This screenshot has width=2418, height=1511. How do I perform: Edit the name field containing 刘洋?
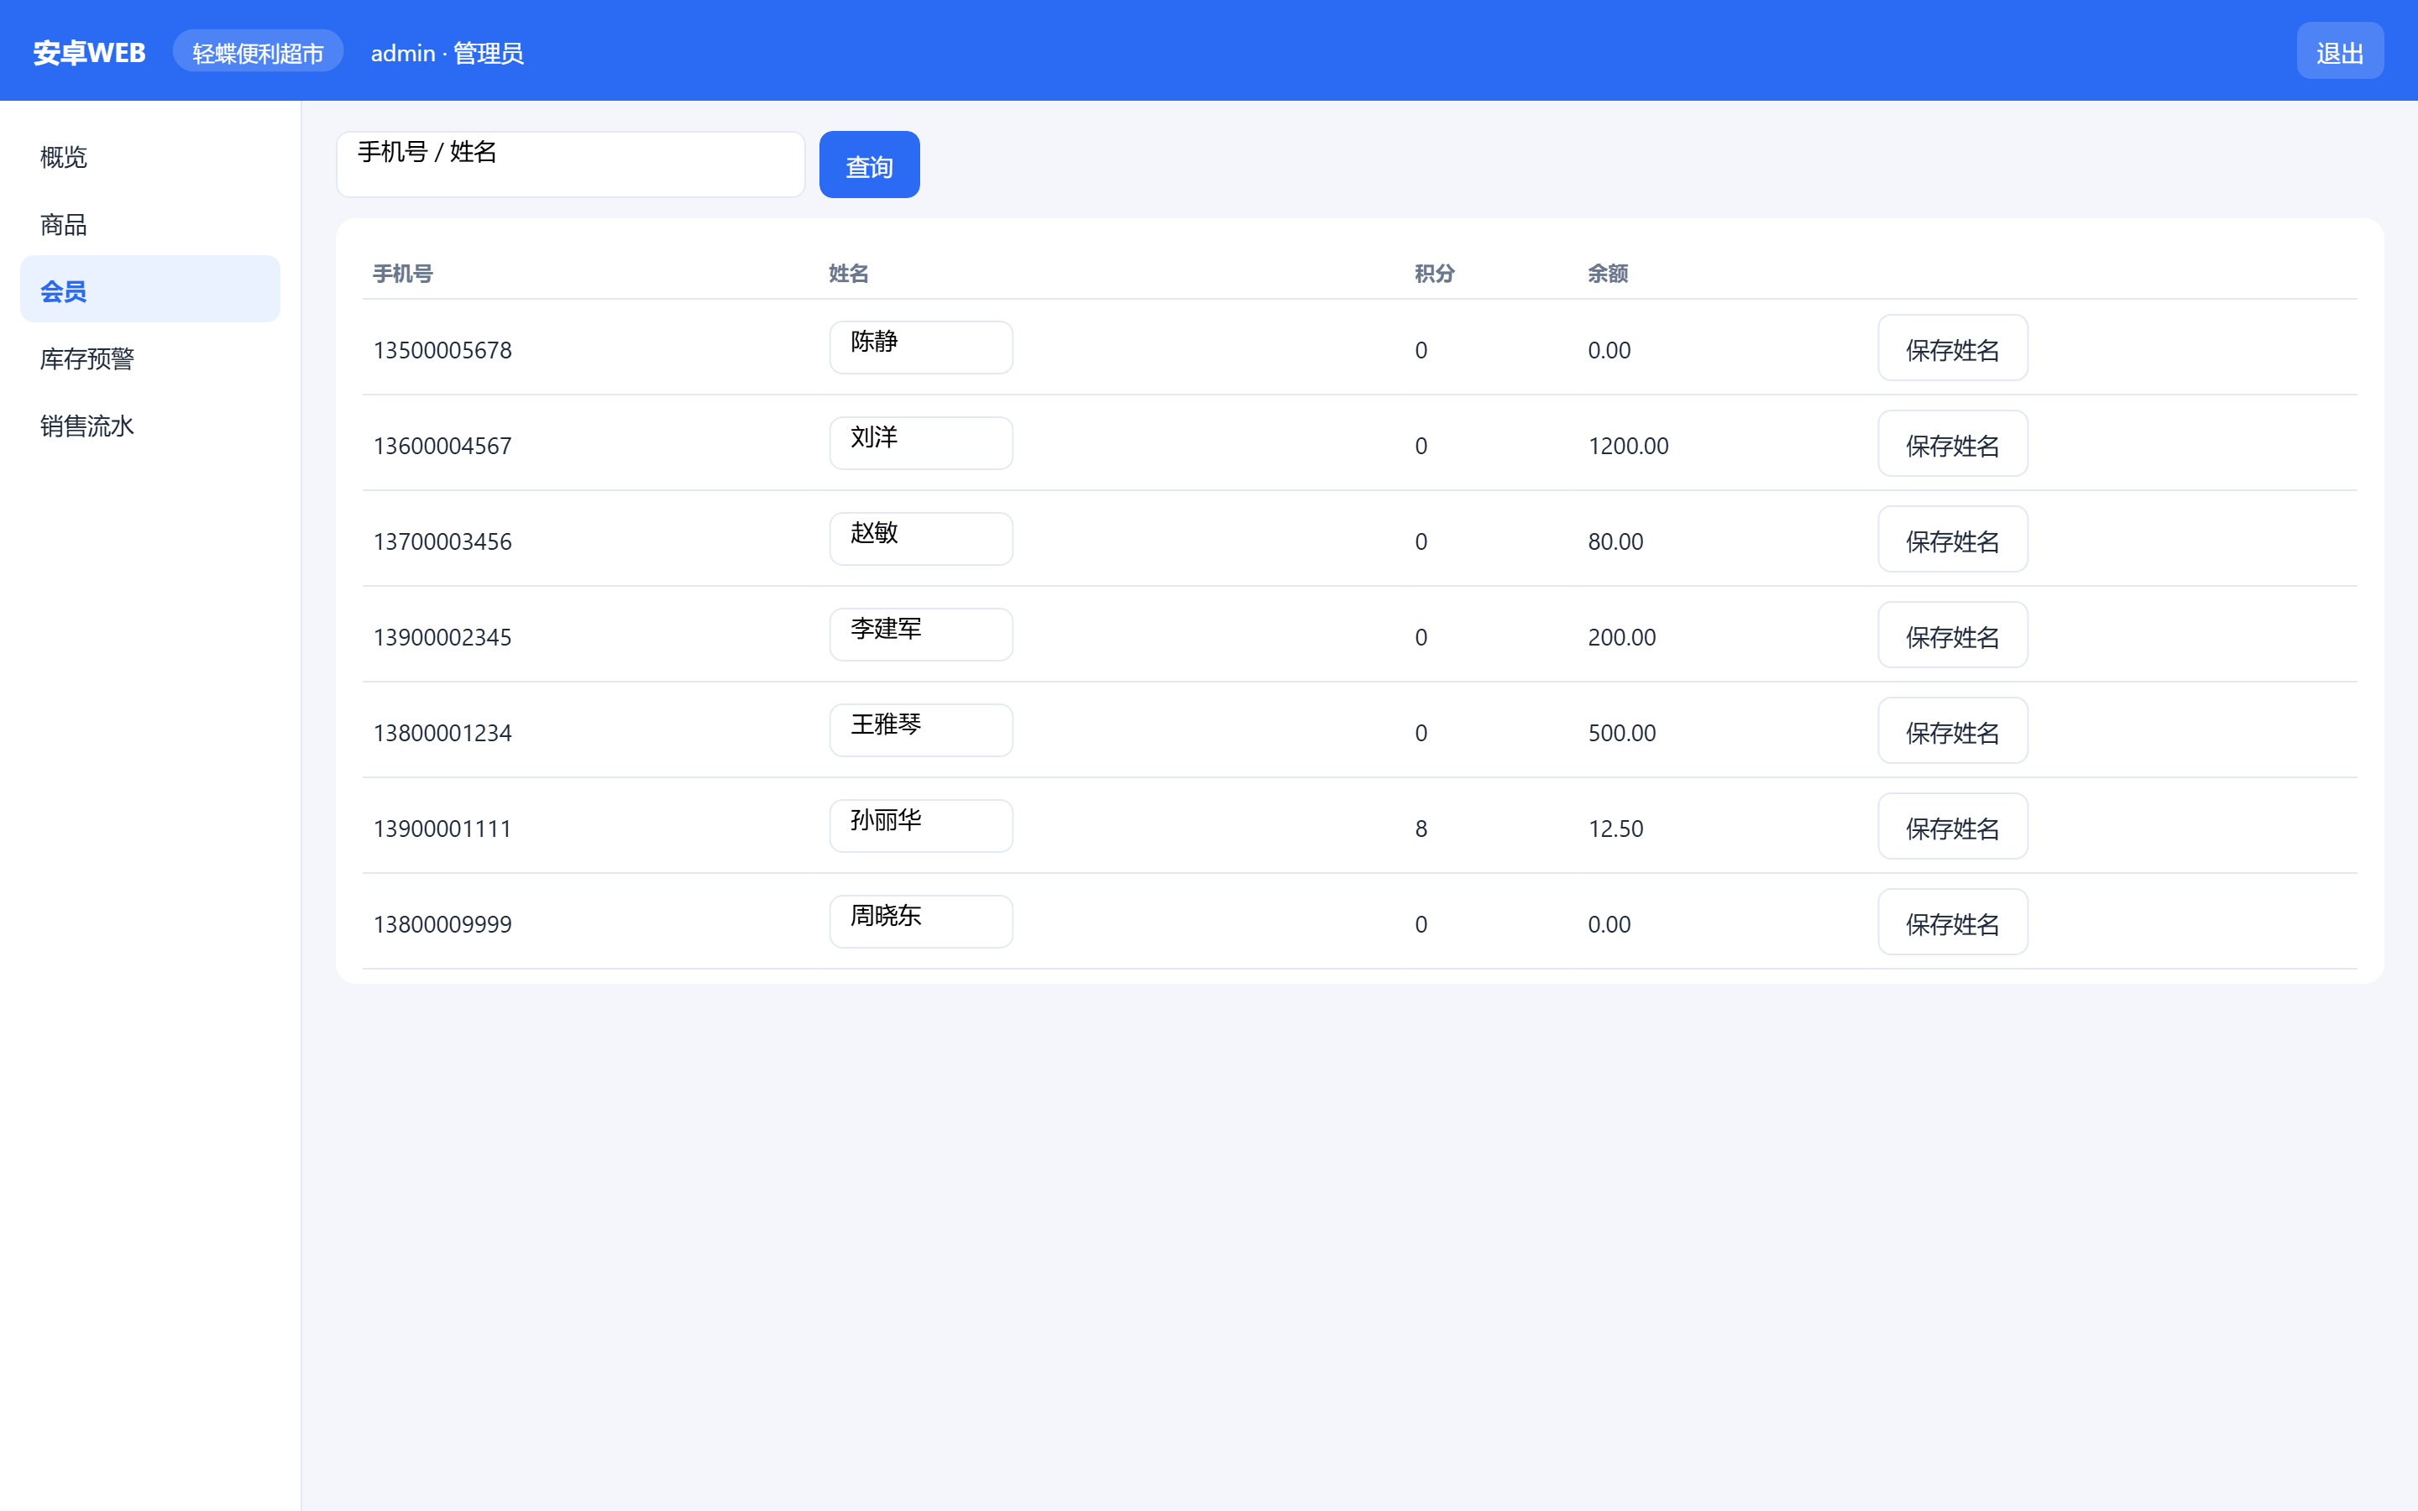(x=921, y=442)
